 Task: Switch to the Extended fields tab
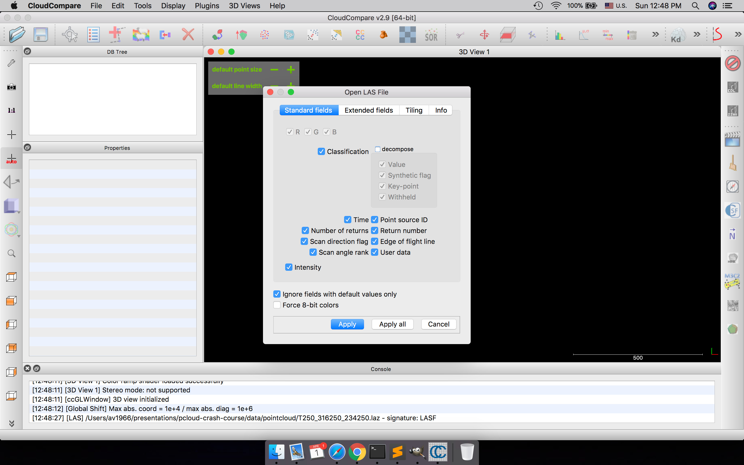pyautogui.click(x=369, y=110)
